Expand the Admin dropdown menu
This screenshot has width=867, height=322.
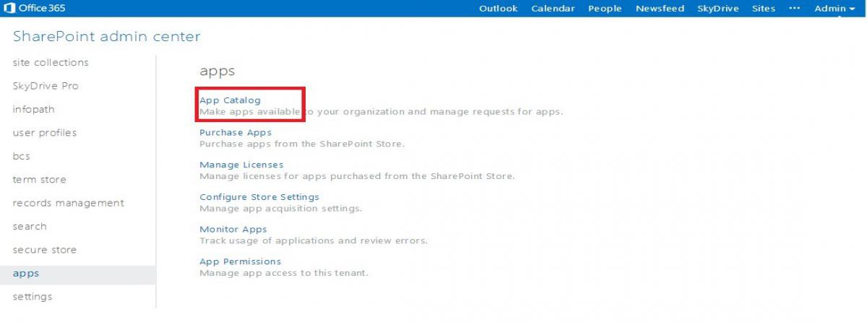pyautogui.click(x=834, y=9)
